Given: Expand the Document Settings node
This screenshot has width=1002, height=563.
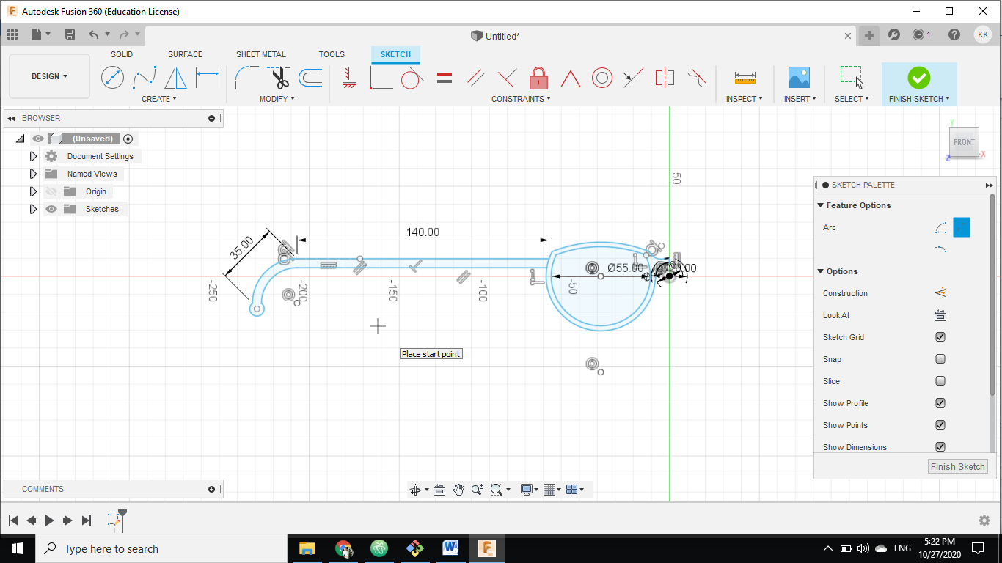Looking at the screenshot, I should click(33, 156).
